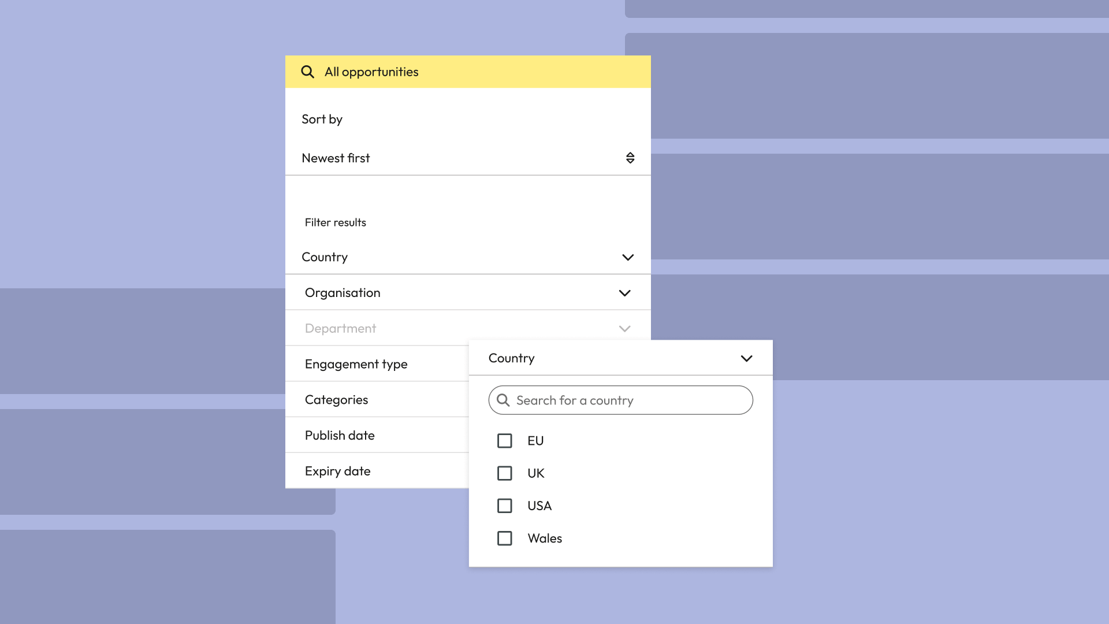The image size is (1109, 624).
Task: Click the Country title in the popup panel
Action: tap(512, 358)
